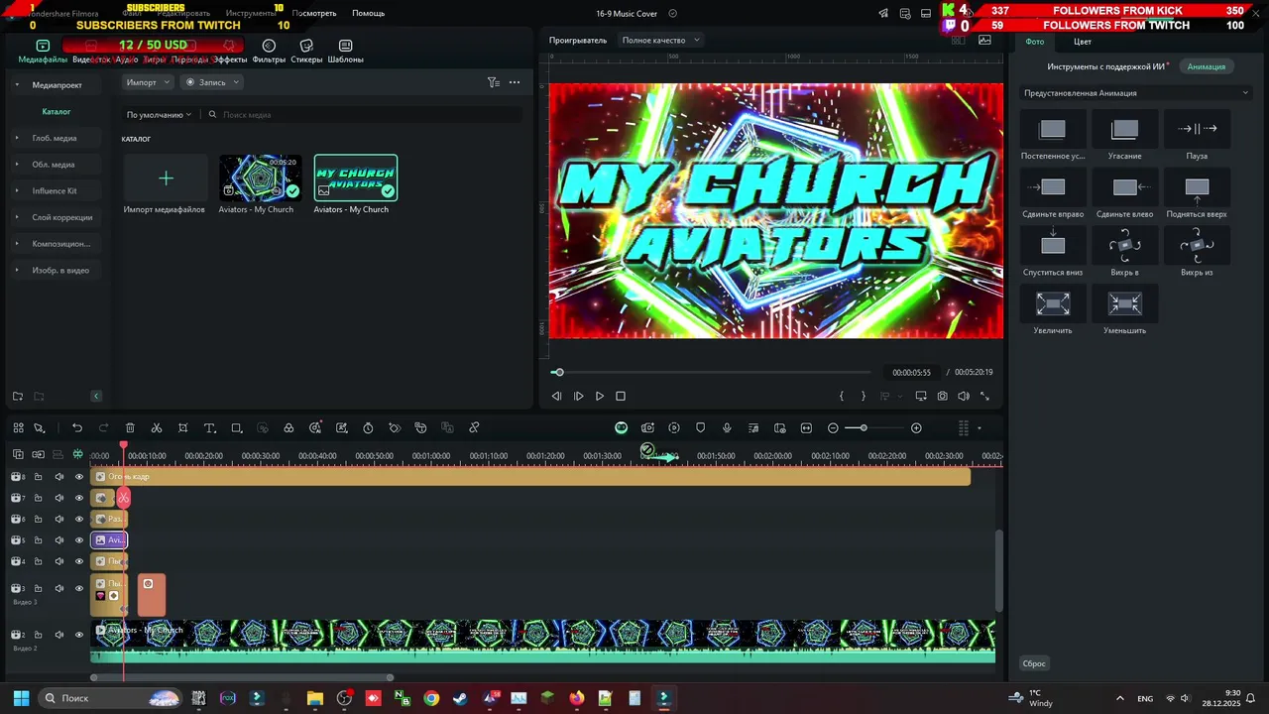Select the Split scissors tool
This screenshot has width=1269, height=714.
[x=157, y=427]
